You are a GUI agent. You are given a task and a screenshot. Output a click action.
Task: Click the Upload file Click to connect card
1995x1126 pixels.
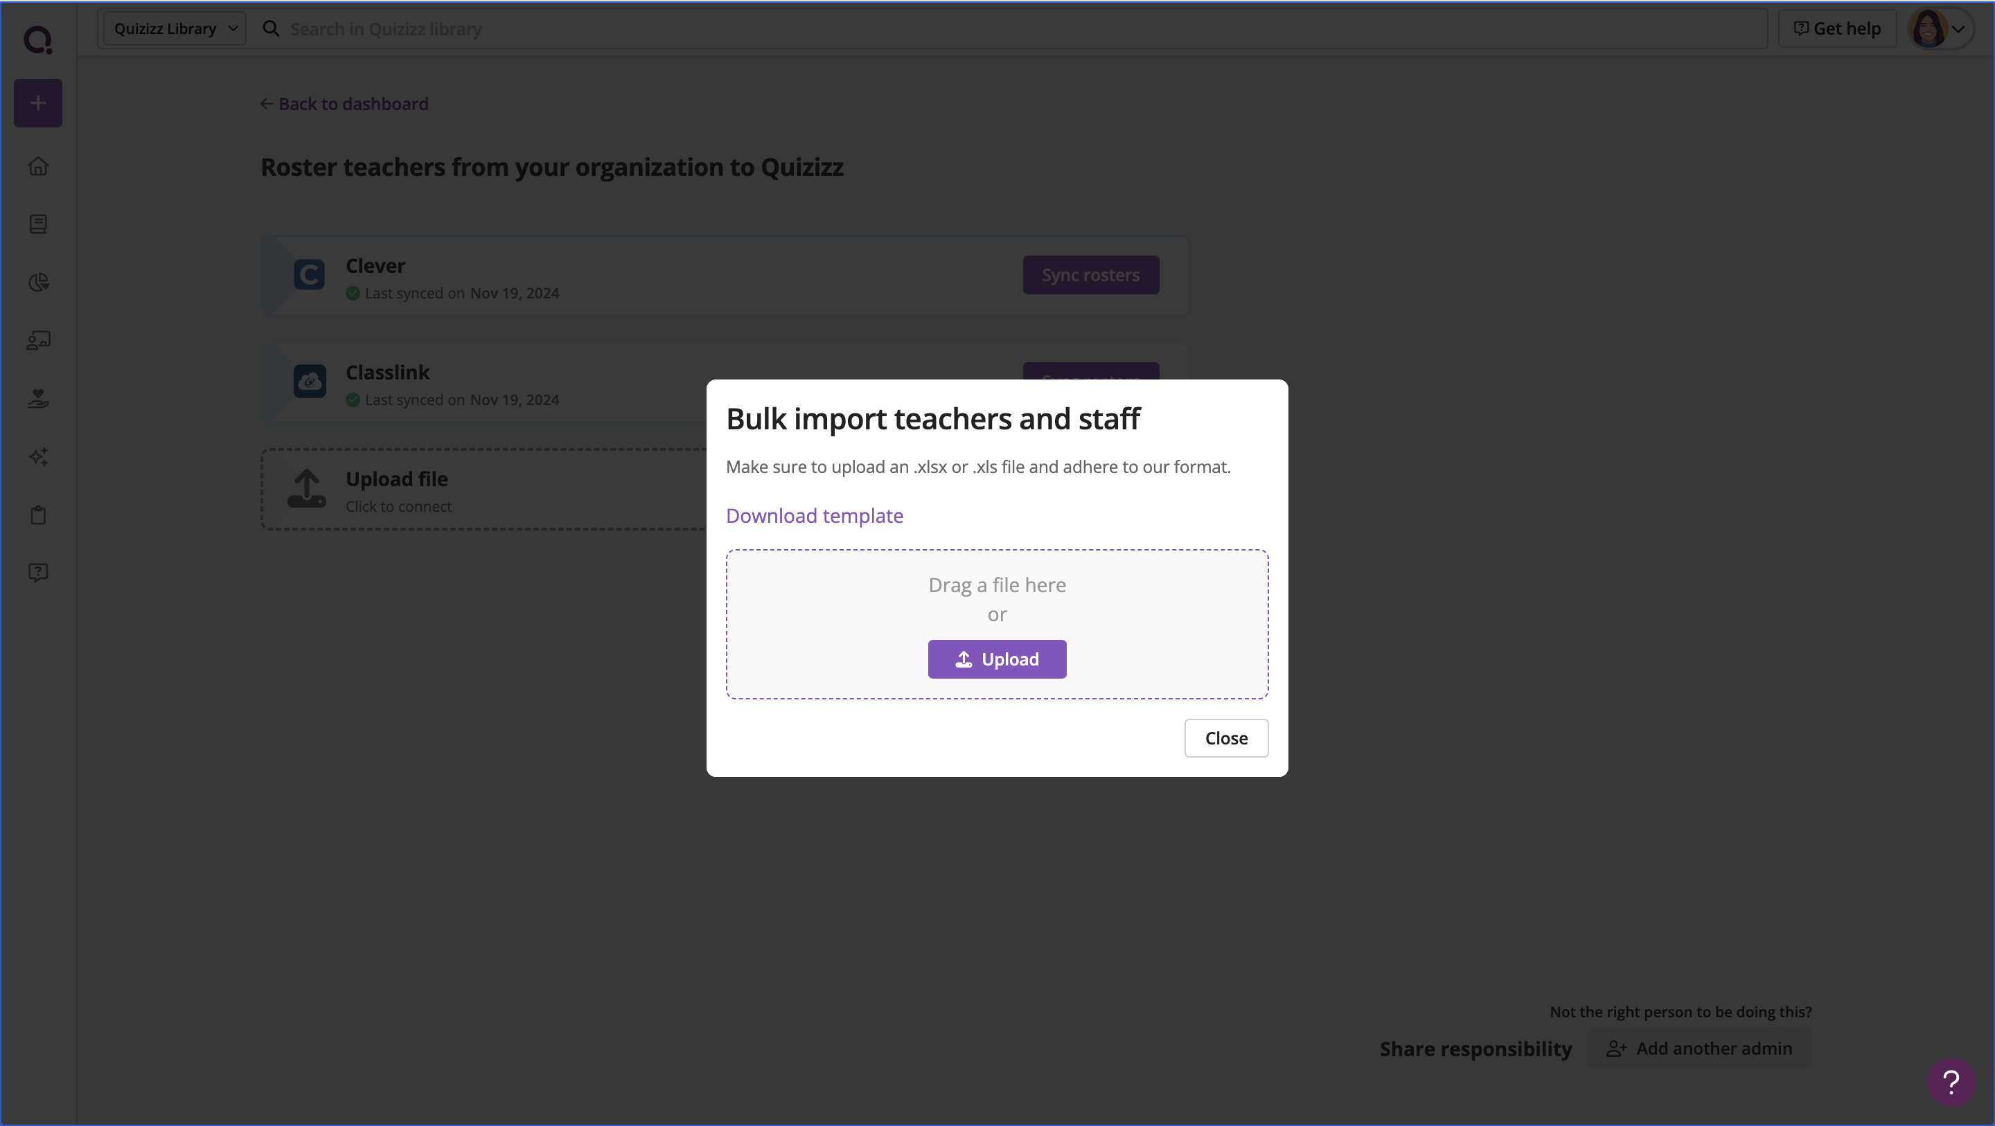(484, 490)
